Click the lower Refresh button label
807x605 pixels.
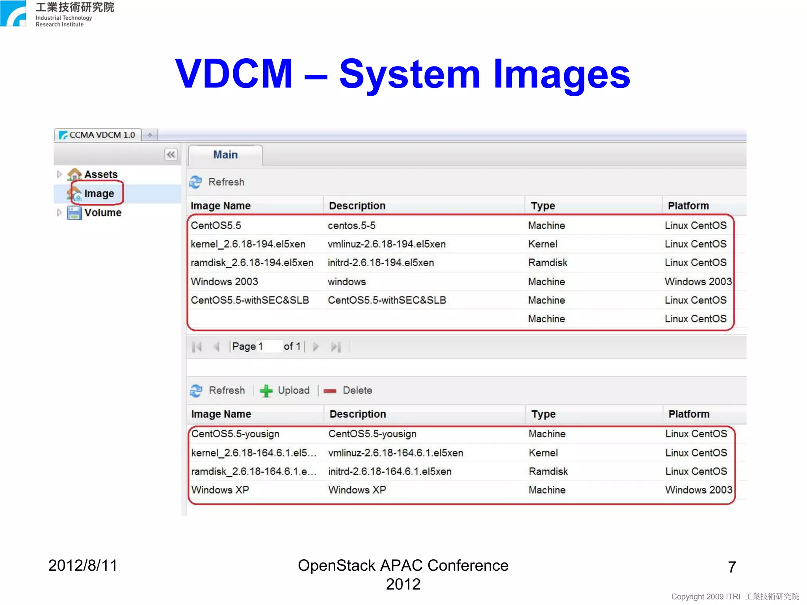[x=227, y=390]
